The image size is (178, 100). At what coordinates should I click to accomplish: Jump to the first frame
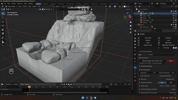coord(62,84)
